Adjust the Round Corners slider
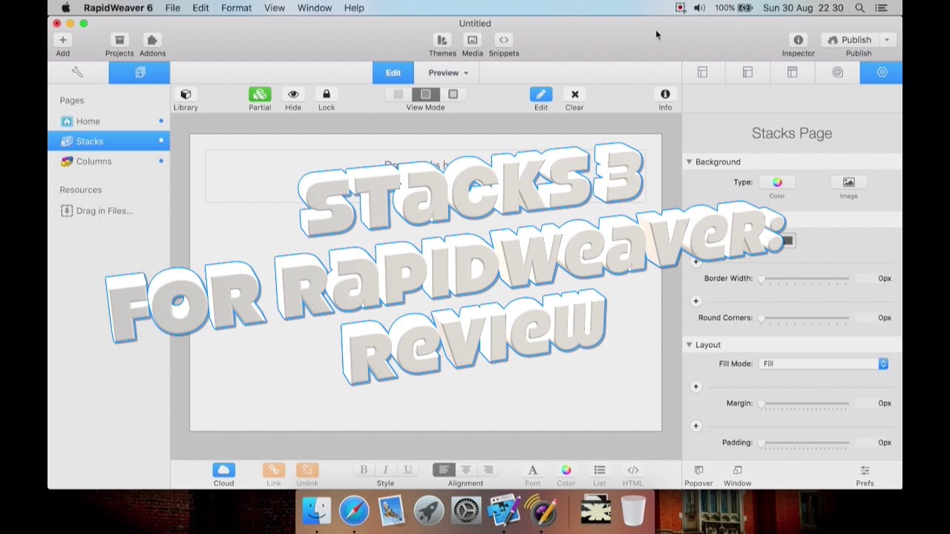This screenshot has height=534, width=950. point(805,318)
